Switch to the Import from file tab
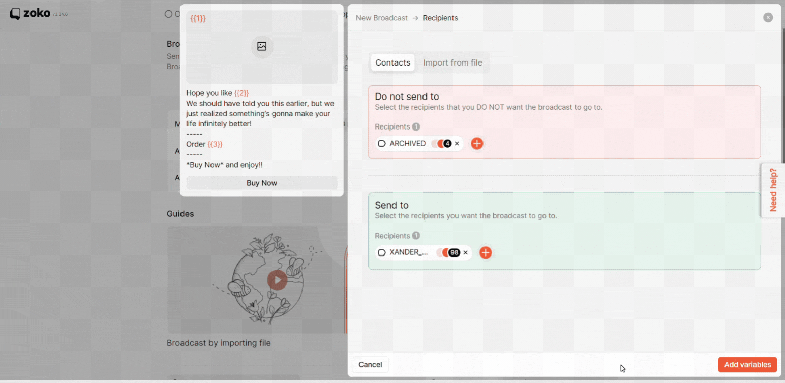Image resolution: width=785 pixels, height=383 pixels. click(x=452, y=62)
